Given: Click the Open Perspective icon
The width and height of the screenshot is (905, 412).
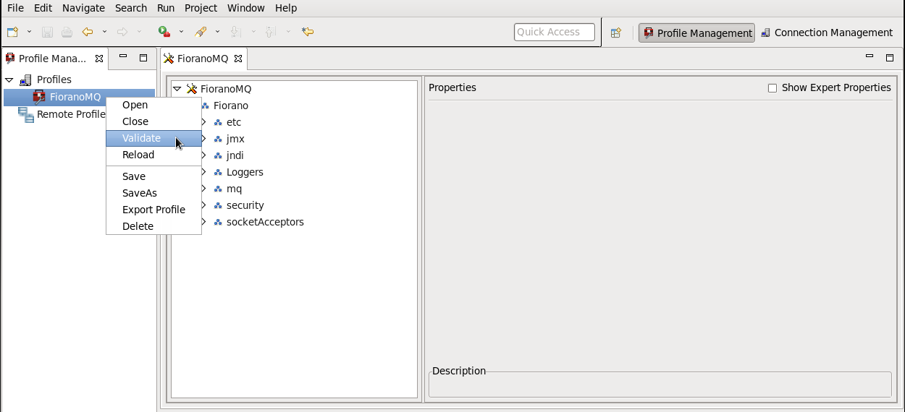Looking at the screenshot, I should (616, 33).
